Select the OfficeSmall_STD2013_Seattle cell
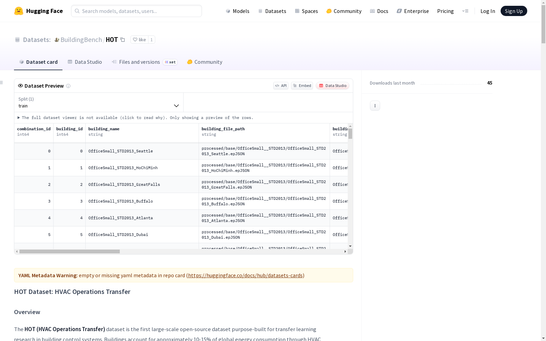This screenshot has width=546, height=341. 142,151
